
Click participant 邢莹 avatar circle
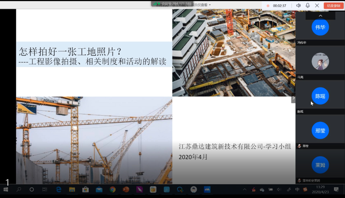(x=320, y=131)
